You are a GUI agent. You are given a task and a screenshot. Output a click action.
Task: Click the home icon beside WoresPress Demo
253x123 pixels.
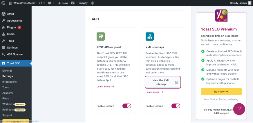pos(10,3)
